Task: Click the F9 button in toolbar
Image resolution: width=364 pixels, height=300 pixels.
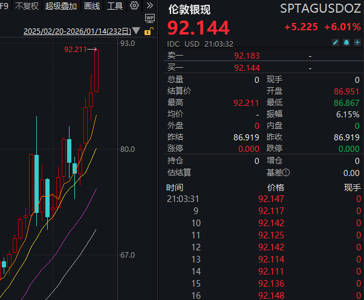Action: 4,6
